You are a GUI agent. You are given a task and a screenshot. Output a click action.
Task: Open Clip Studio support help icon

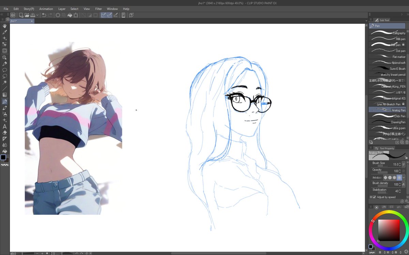[x=131, y=15]
